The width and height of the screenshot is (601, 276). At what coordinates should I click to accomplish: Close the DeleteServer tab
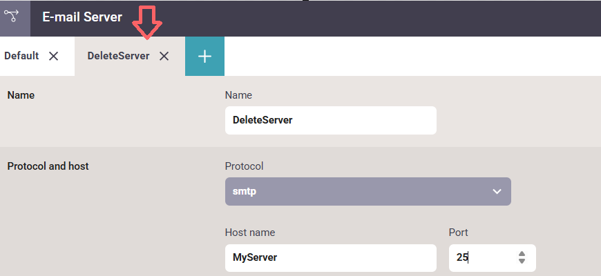(x=164, y=57)
